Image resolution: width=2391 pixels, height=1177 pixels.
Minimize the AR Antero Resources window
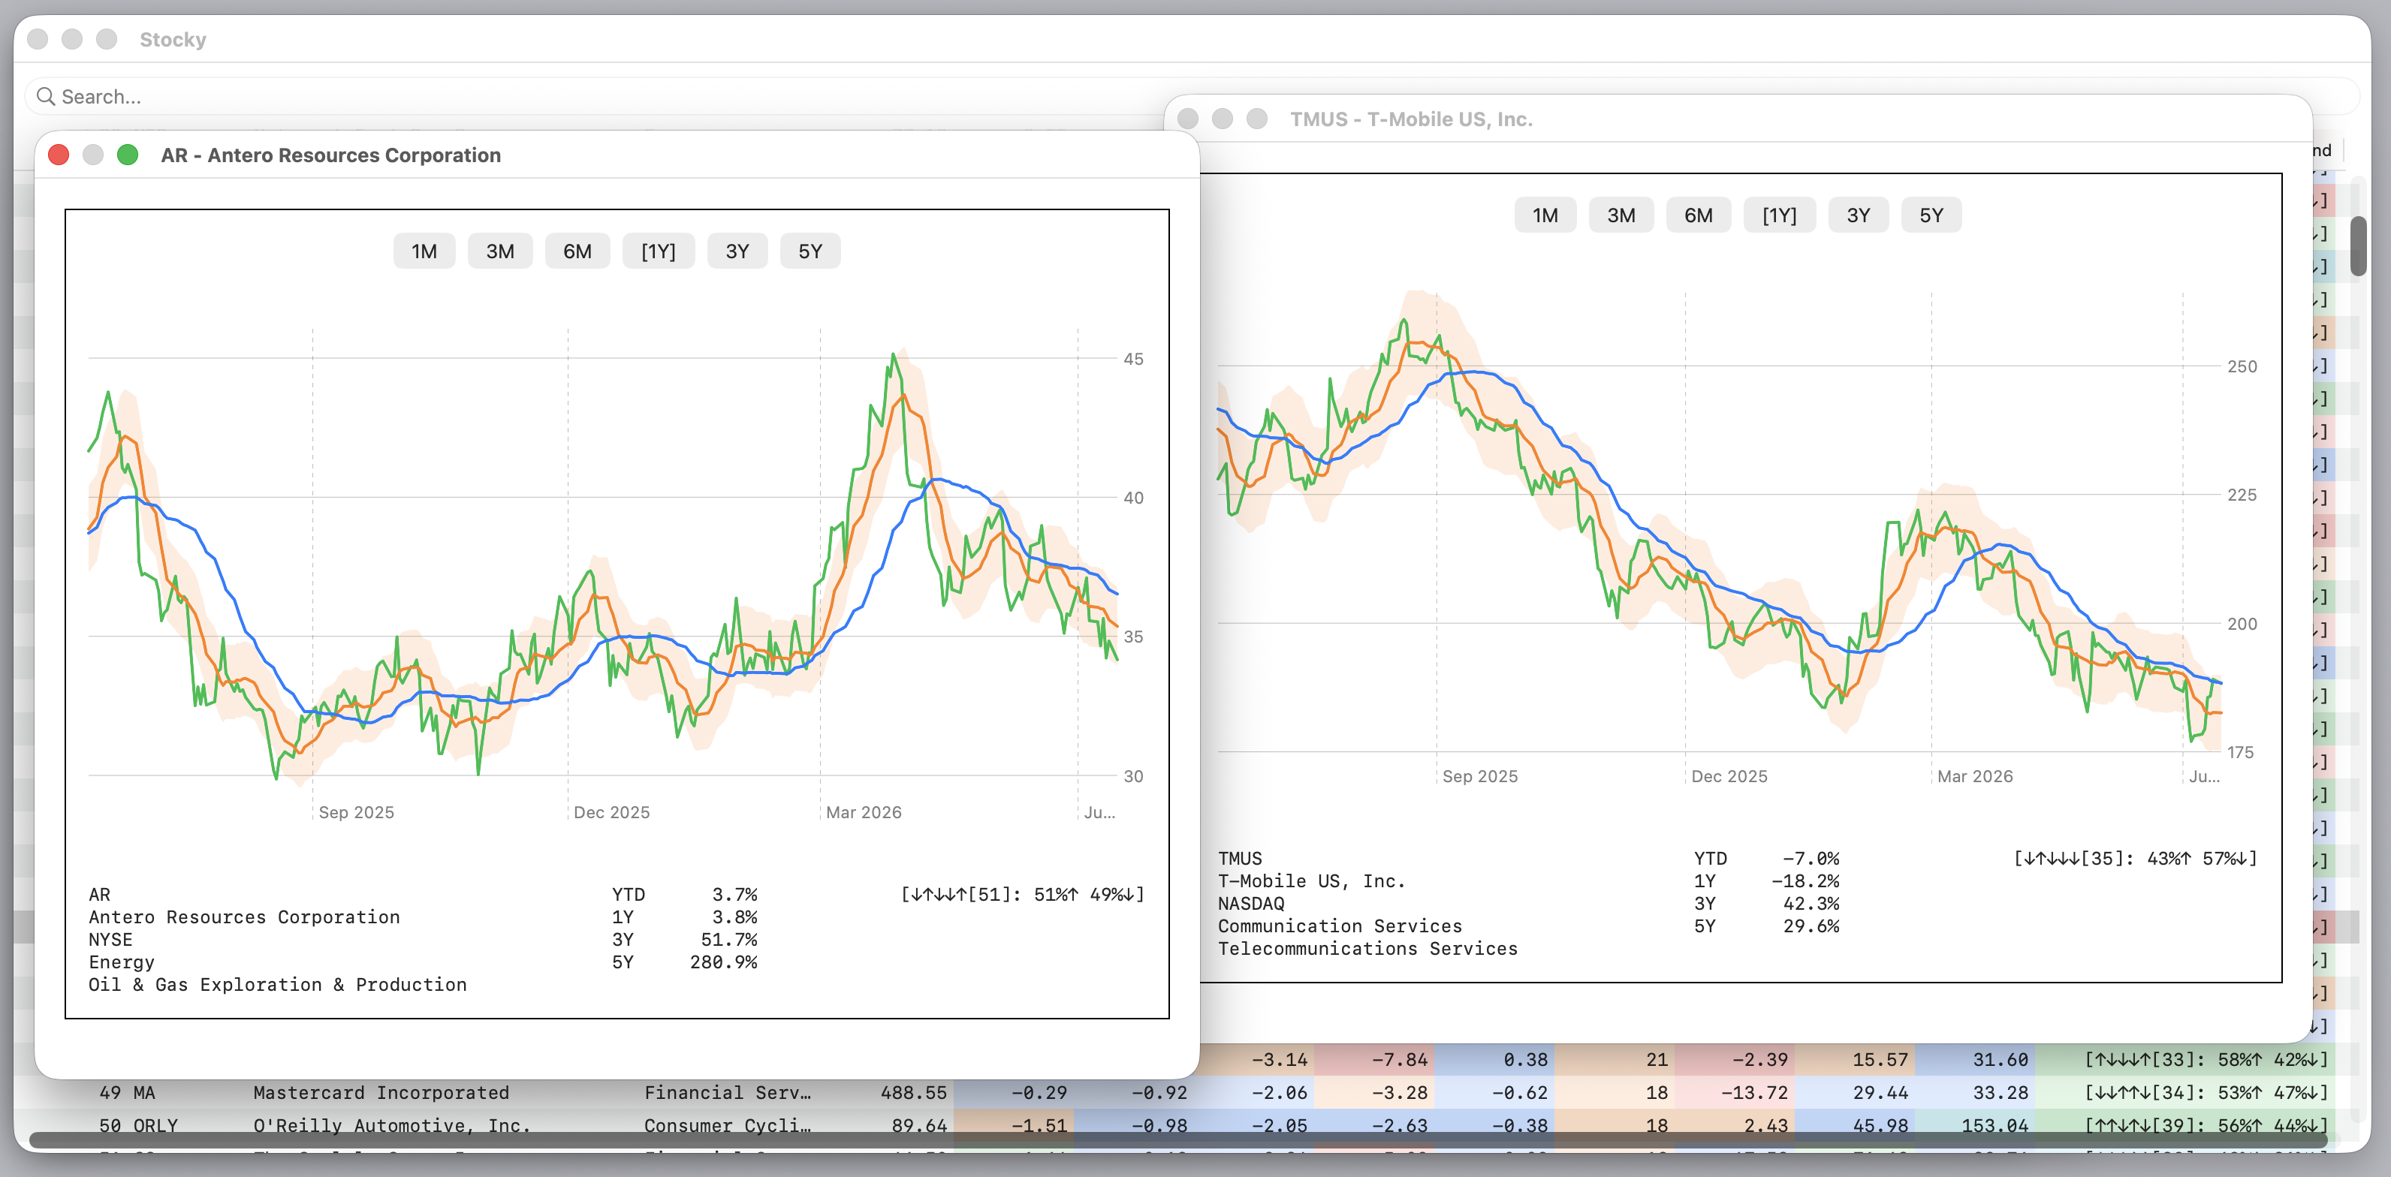coord(93,155)
